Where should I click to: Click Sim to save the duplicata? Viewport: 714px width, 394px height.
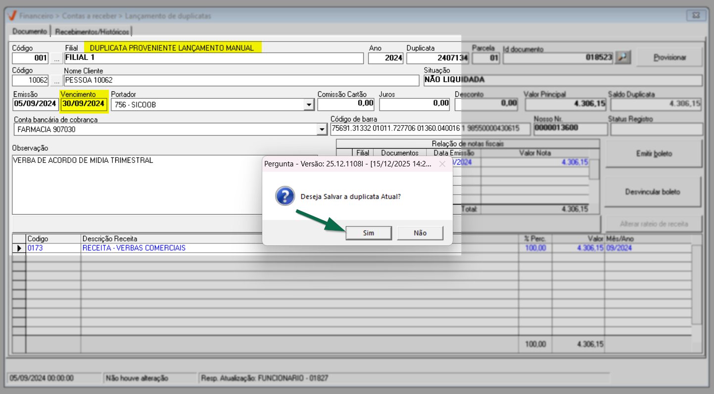[369, 233]
